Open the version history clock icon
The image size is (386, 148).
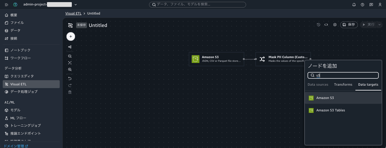(318, 25)
